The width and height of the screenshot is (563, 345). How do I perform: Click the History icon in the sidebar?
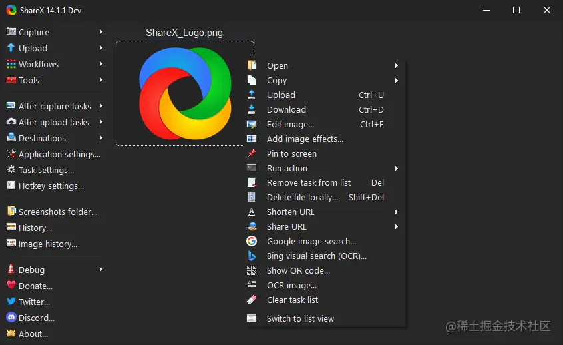[11, 228]
